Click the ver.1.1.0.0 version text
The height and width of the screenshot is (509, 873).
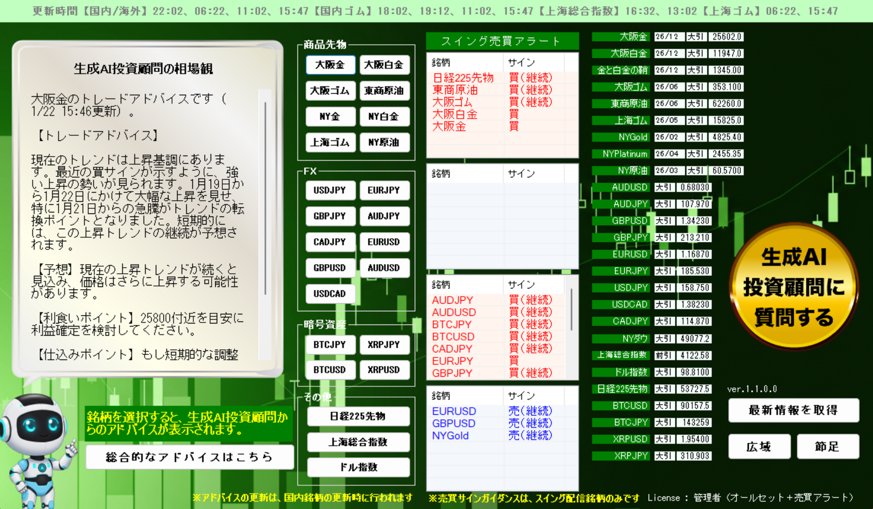[752, 389]
